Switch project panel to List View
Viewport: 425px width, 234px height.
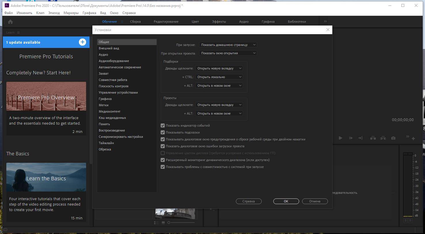(x=156, y=223)
